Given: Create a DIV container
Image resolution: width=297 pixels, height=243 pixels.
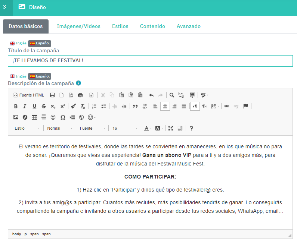Looking at the screenshot, I should pos(145,106).
